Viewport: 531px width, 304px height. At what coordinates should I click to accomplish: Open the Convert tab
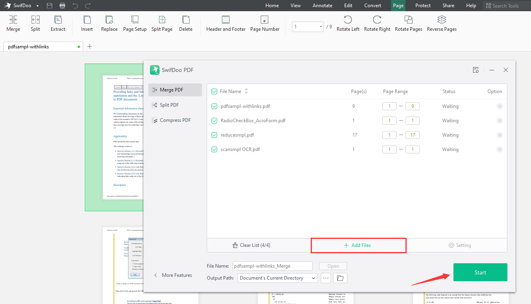(x=373, y=6)
